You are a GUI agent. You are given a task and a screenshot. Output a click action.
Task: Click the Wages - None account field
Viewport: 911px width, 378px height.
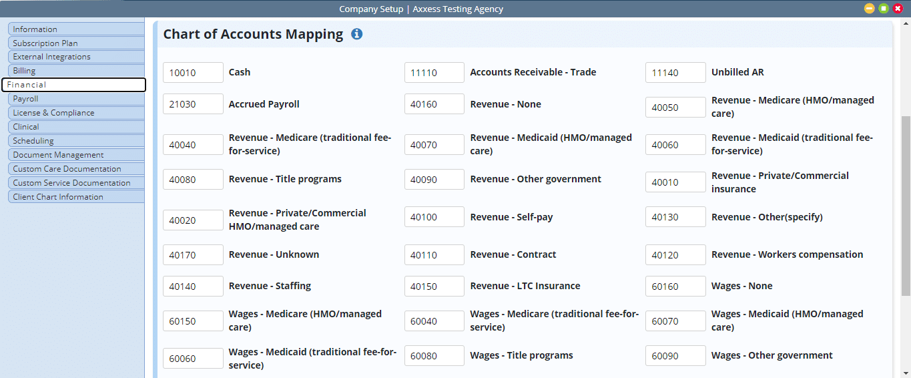click(x=675, y=286)
